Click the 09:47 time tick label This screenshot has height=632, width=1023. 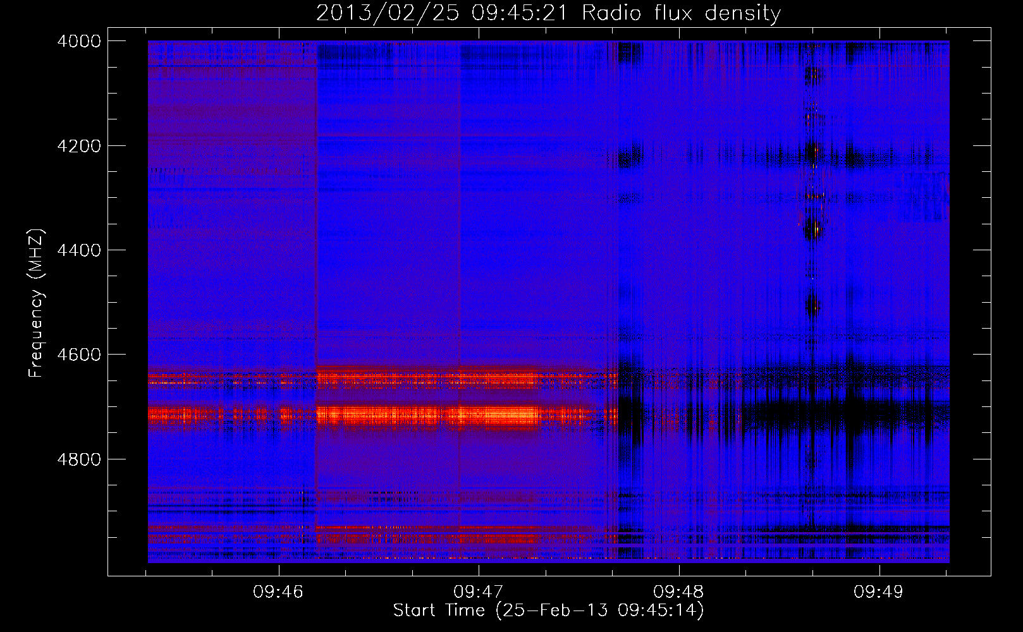click(479, 592)
